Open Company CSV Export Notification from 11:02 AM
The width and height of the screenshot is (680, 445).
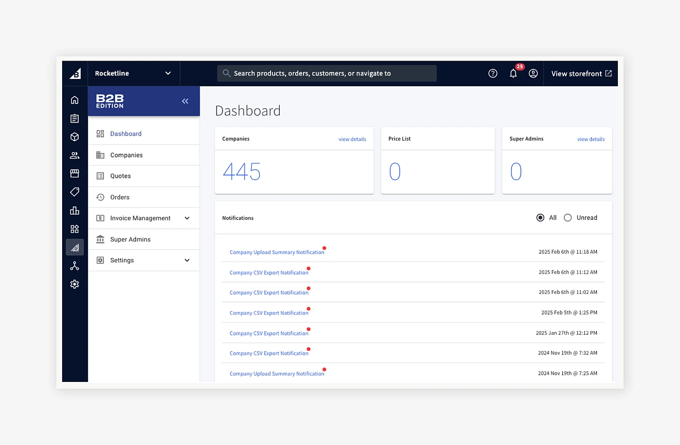[x=269, y=292]
